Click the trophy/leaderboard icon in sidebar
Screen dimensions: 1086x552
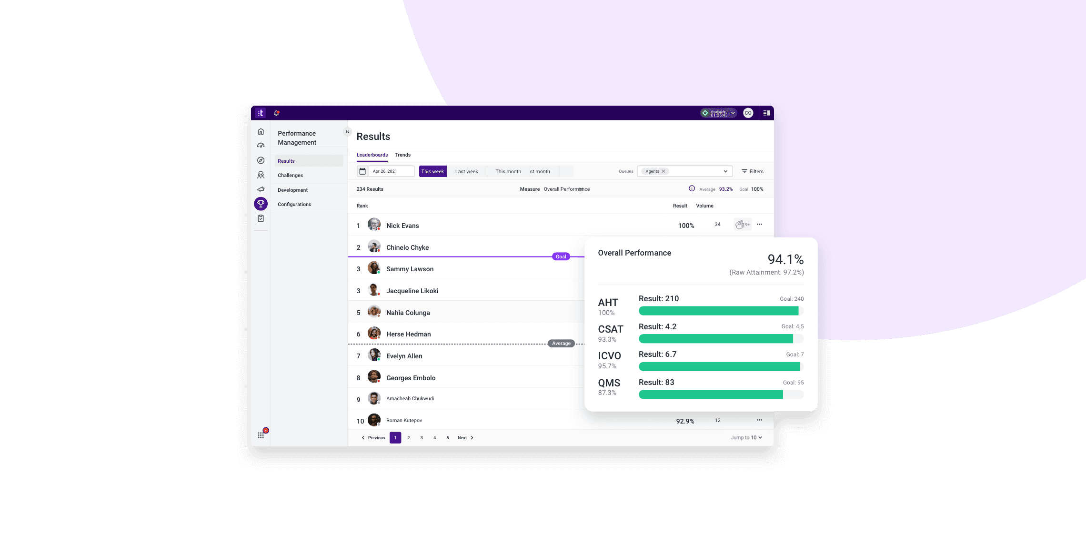tap(261, 204)
